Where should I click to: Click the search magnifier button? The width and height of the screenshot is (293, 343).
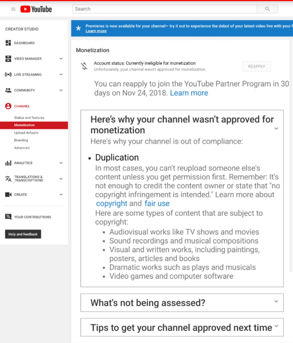coord(268,9)
